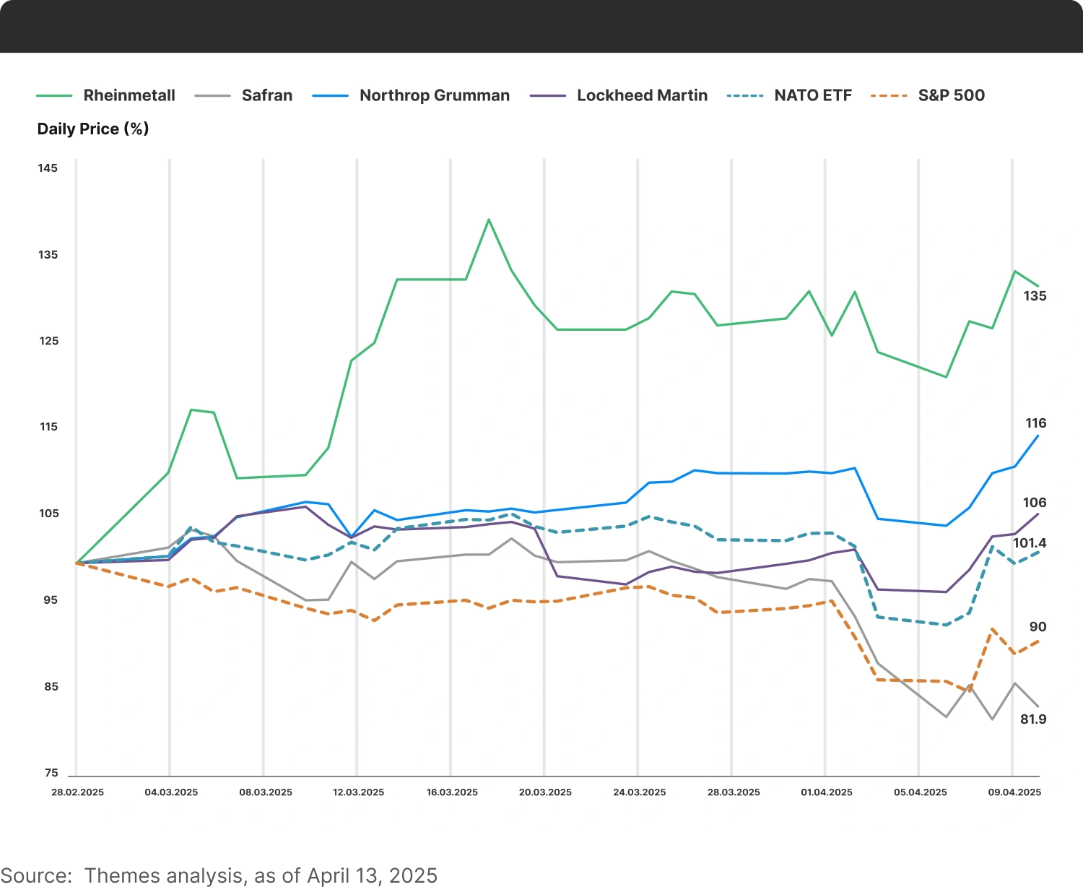Click the 20.03.2025 date label

point(545,792)
